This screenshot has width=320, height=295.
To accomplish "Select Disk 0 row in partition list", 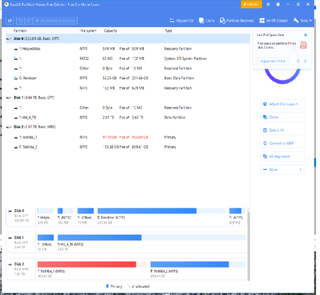I will tap(128, 39).
